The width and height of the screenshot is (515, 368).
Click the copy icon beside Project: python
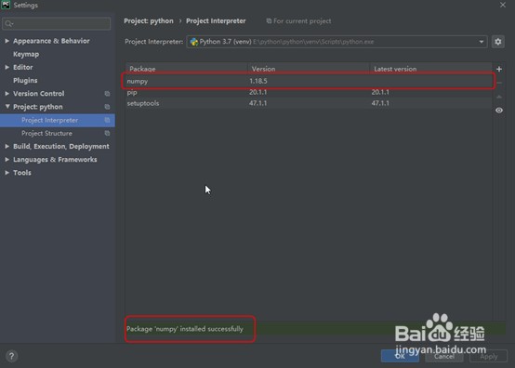click(107, 107)
